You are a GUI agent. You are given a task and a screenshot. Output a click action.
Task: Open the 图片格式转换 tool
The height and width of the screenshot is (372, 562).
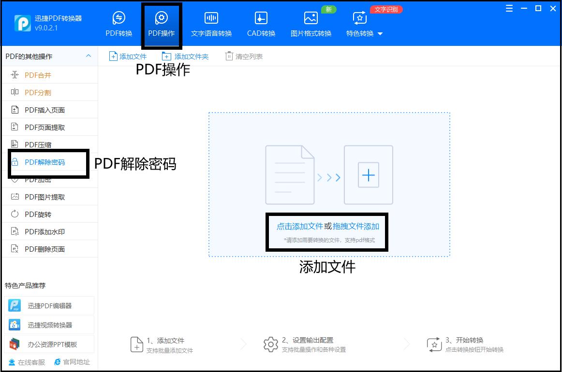[311, 23]
